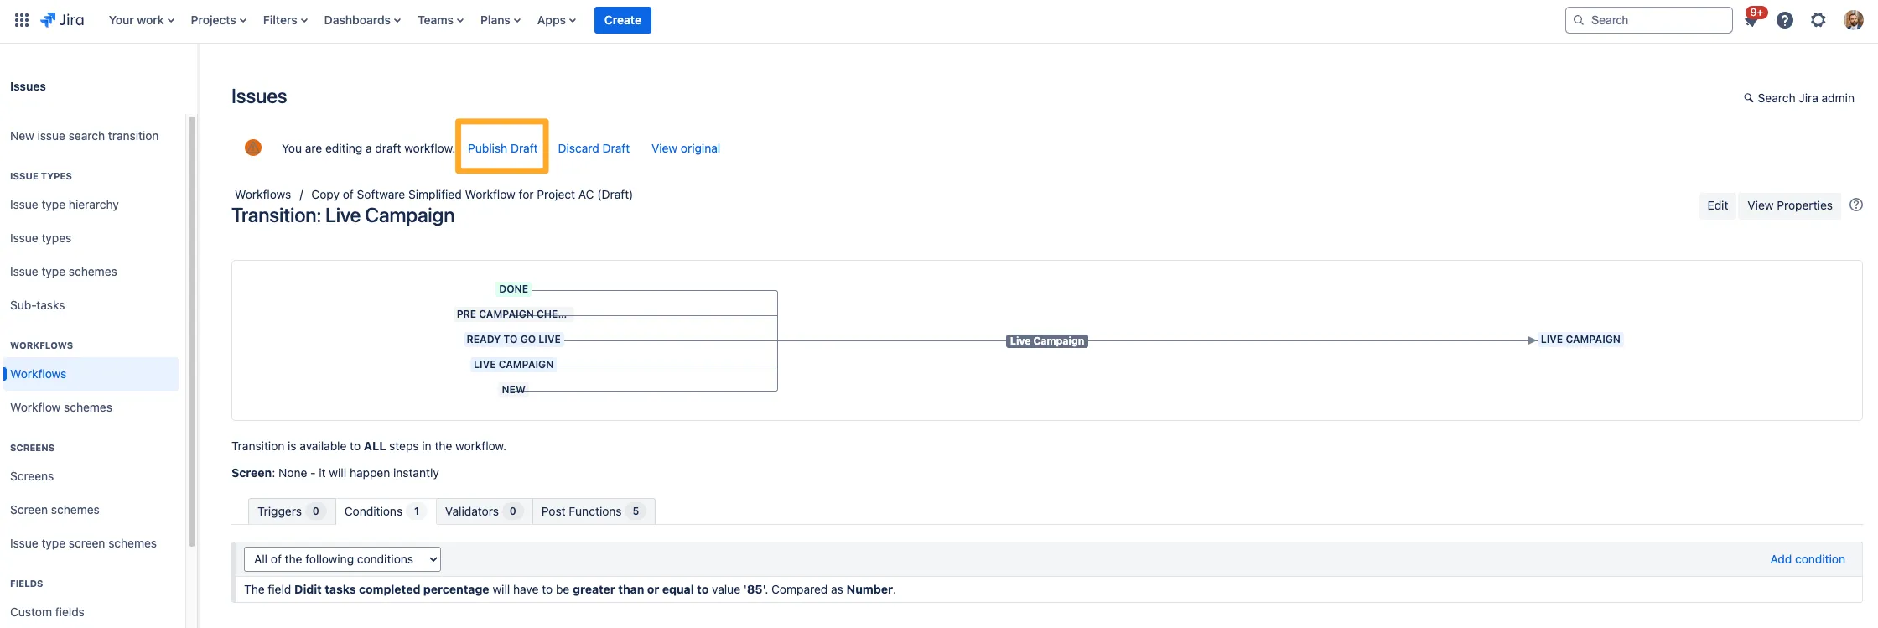
Task: Switch to the Conditions tab
Action: pos(386,511)
